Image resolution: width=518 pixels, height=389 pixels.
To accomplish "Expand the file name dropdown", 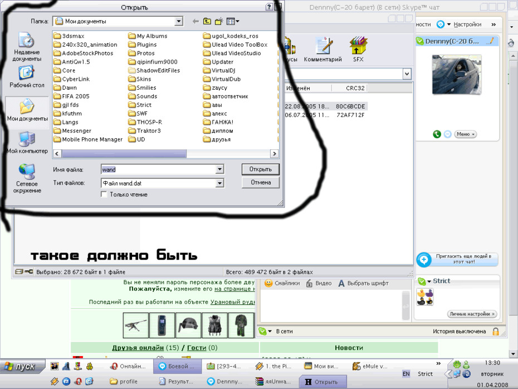I will pos(219,169).
